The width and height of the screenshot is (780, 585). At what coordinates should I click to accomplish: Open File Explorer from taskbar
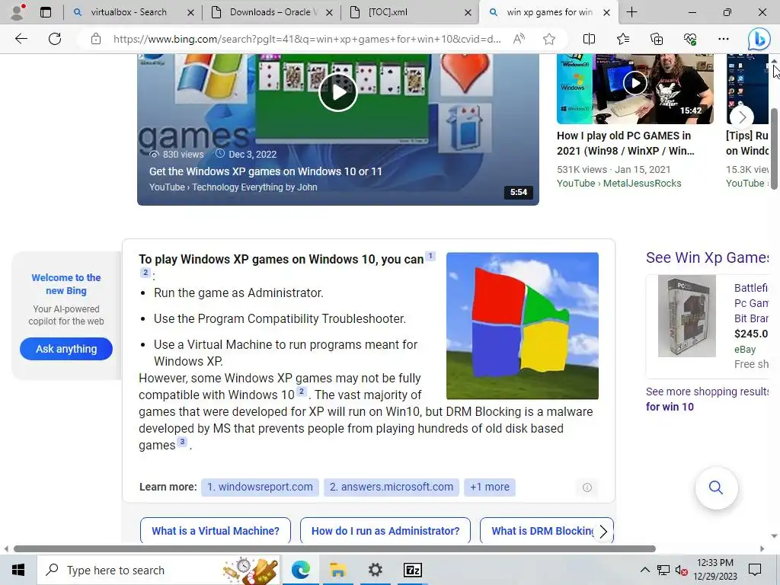click(338, 570)
